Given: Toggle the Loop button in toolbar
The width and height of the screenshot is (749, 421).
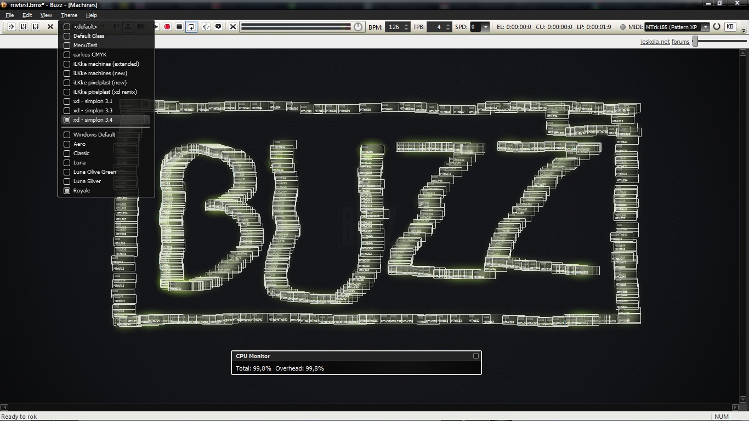Looking at the screenshot, I should pos(191,27).
